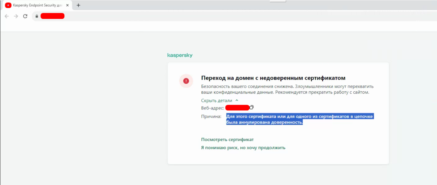The image size is (437, 185).
Task: Close the Kaspersky Endpoint Security tab
Action: pos(67,5)
